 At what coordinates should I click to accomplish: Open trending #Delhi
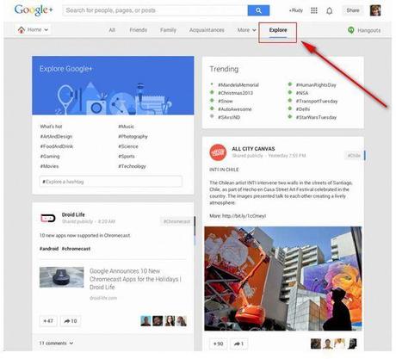click(x=303, y=109)
